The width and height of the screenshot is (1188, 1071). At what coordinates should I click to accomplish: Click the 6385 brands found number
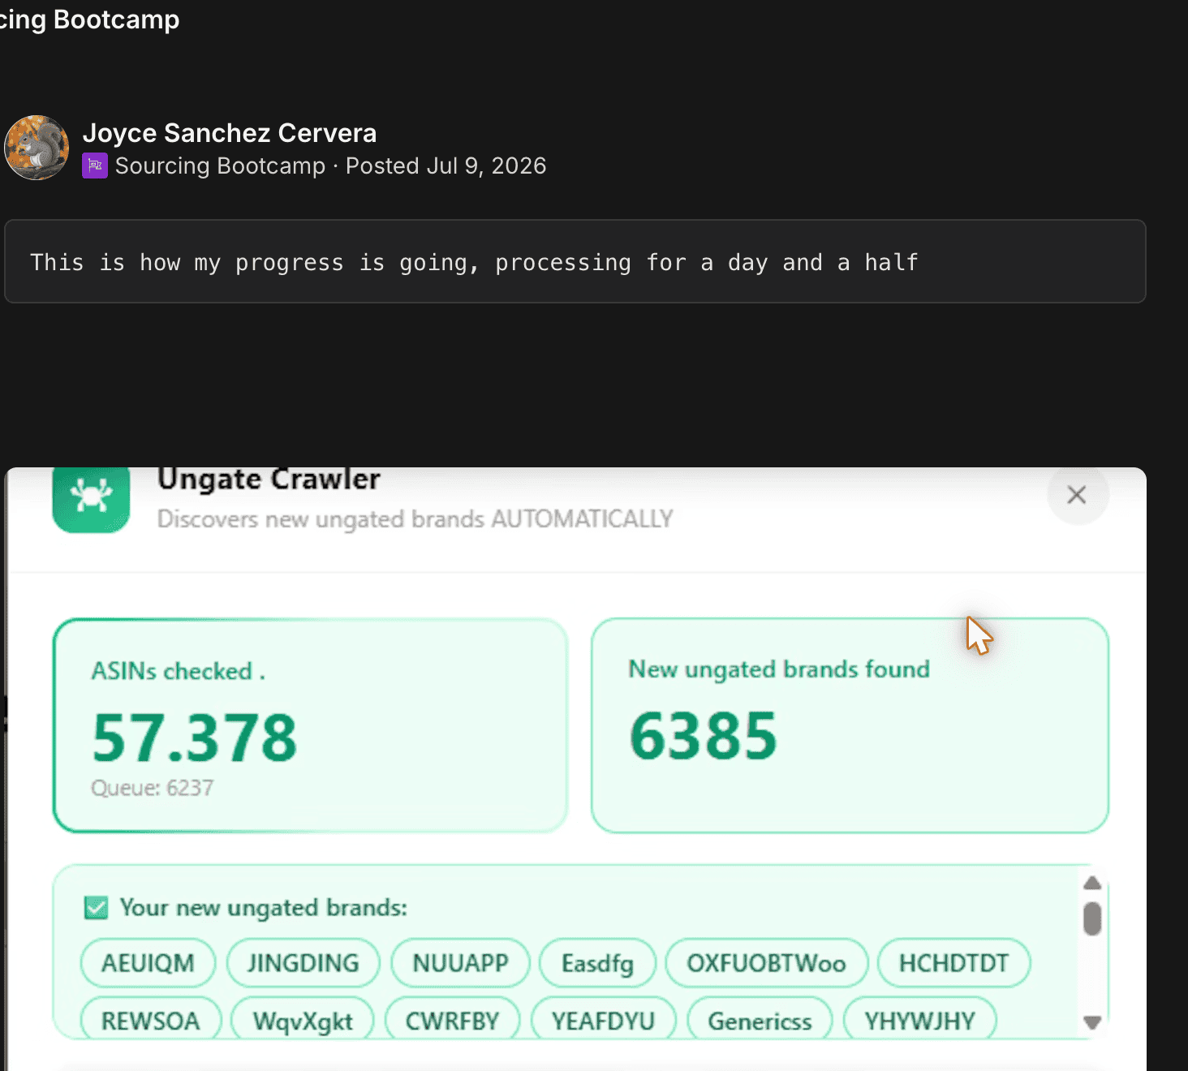pyautogui.click(x=703, y=736)
